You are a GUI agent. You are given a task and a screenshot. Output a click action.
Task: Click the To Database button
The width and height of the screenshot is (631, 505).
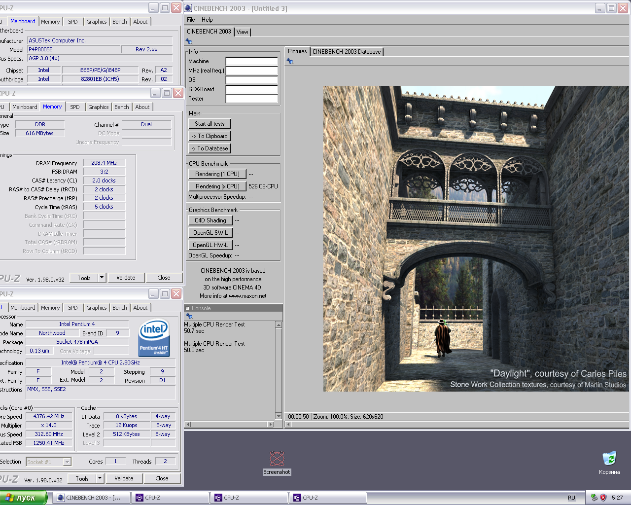(x=210, y=148)
